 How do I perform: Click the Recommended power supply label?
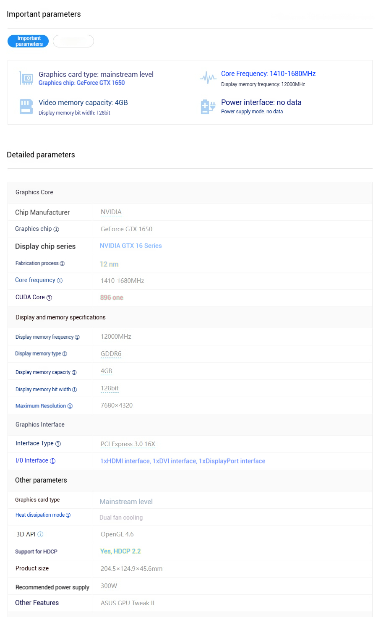(52, 587)
